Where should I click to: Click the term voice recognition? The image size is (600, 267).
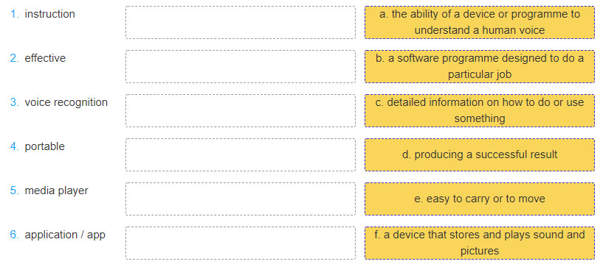tap(66, 102)
